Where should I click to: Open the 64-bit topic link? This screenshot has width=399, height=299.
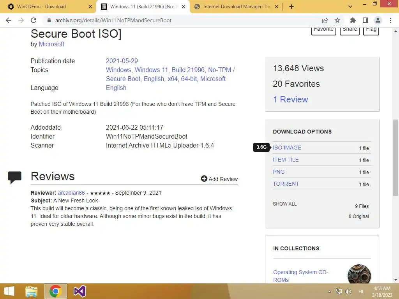coord(189,79)
